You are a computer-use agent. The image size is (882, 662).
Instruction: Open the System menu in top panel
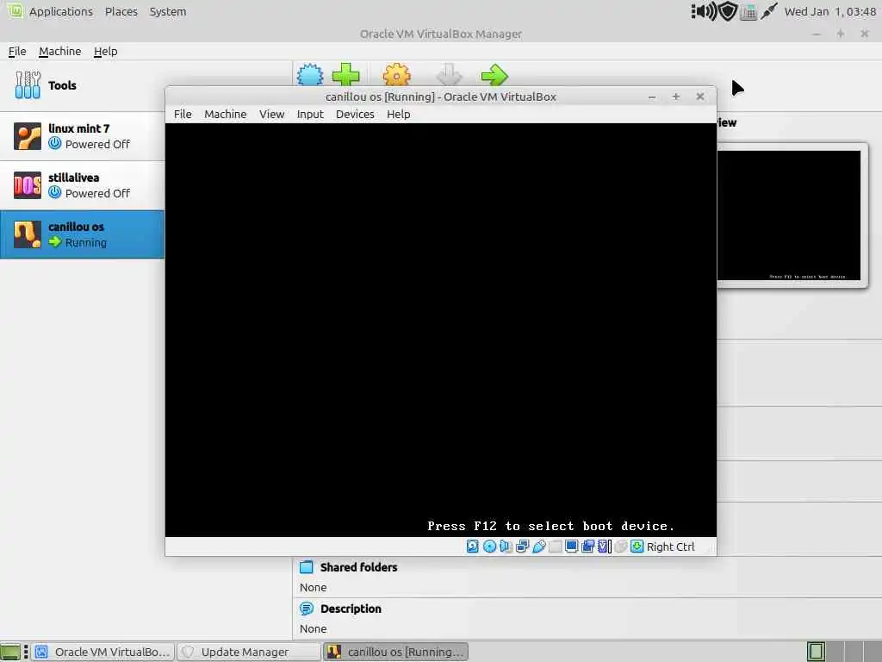[168, 11]
